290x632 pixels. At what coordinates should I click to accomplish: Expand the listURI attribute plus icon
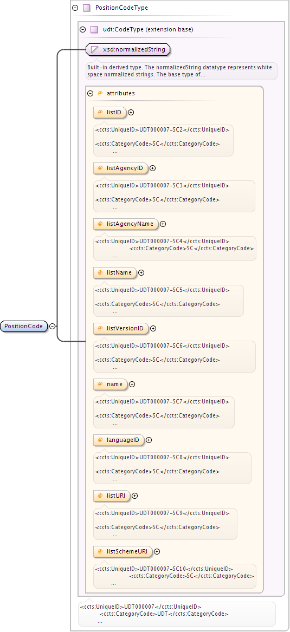pyautogui.click(x=135, y=496)
